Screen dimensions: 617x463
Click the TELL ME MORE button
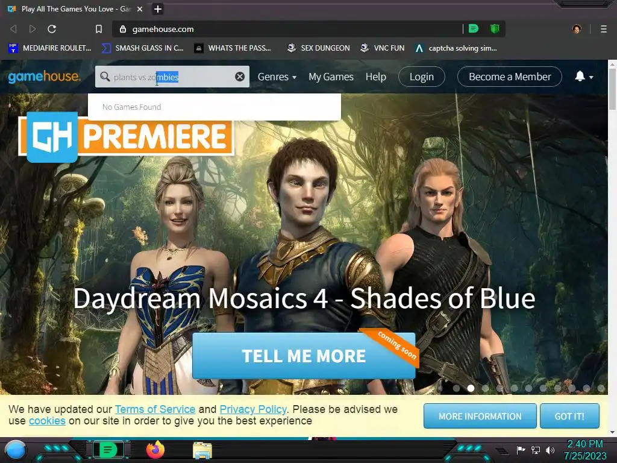click(304, 356)
